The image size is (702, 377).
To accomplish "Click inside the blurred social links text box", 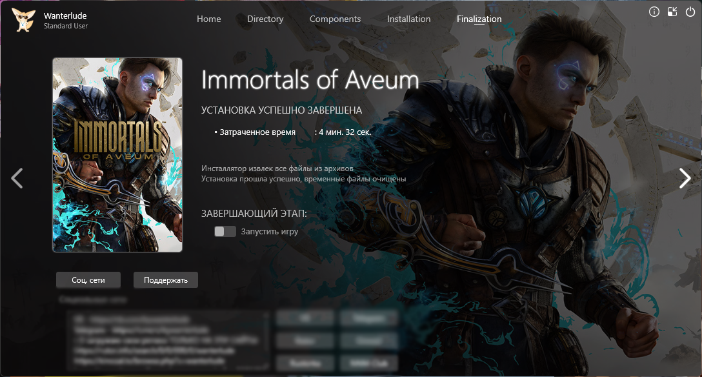I will pos(168,339).
